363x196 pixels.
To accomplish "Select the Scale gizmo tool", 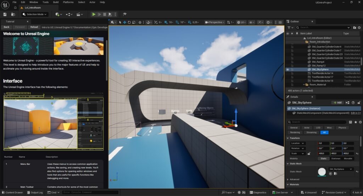I will 134,22.
